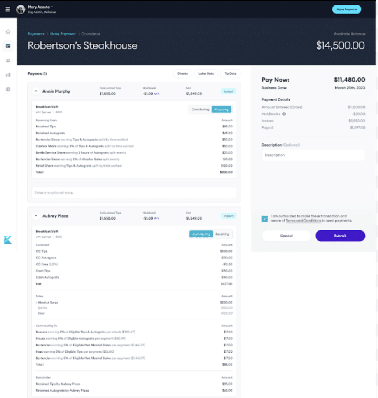
Task: Open the Home icon in sidebar
Action: click(8, 31)
